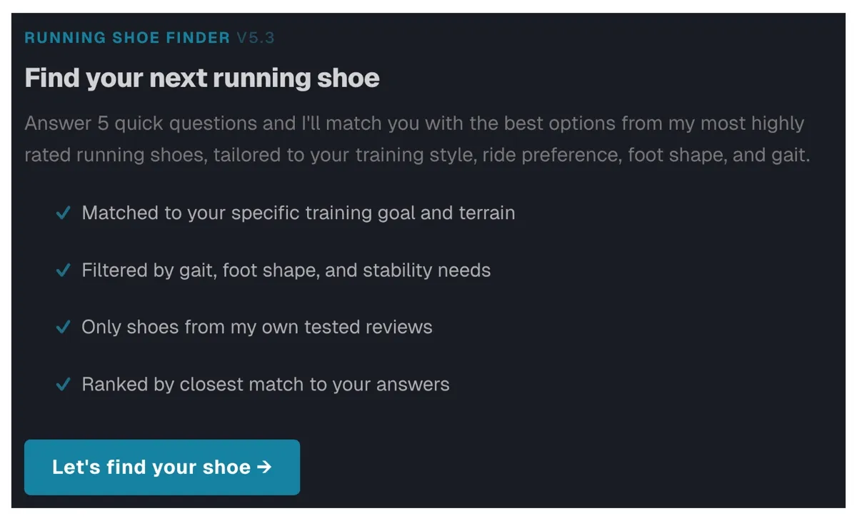Click the checkmark beside "Matched to your specific training goal"
The image size is (857, 521).
pos(63,213)
